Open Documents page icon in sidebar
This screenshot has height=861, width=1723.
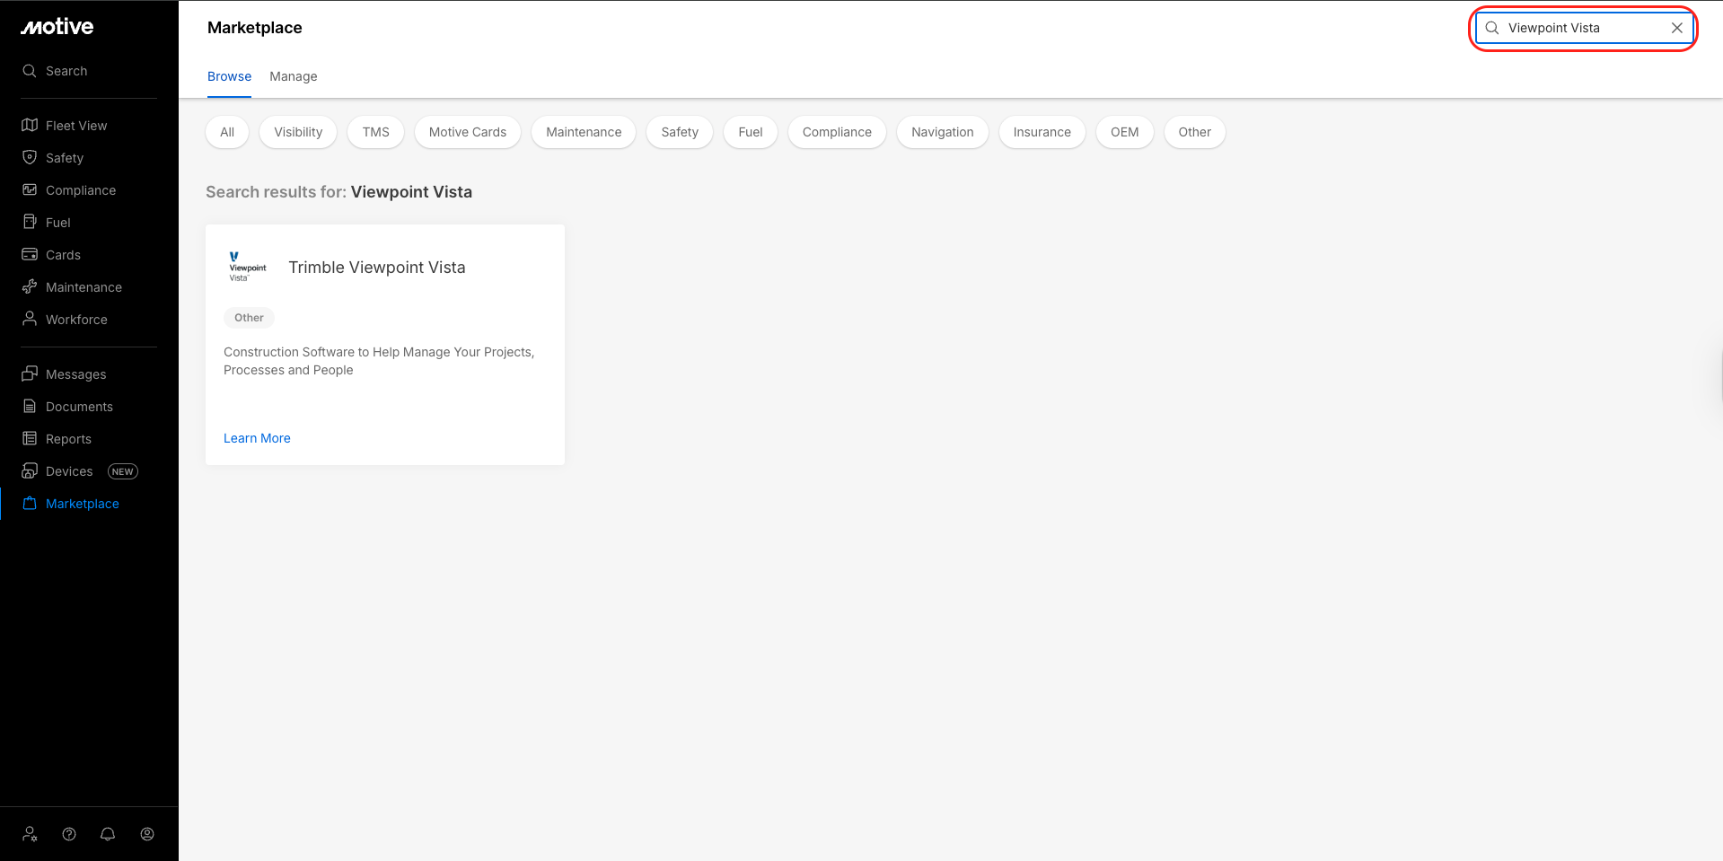coord(30,407)
